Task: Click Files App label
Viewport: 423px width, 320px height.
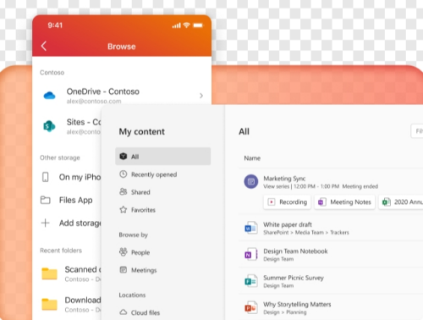Action: click(76, 200)
